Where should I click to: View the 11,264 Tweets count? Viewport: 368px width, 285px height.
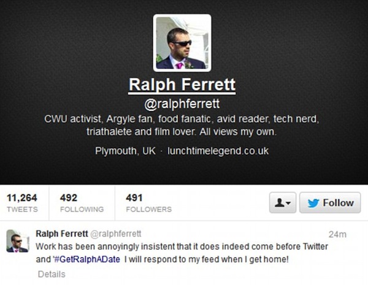pyautogui.click(x=22, y=203)
